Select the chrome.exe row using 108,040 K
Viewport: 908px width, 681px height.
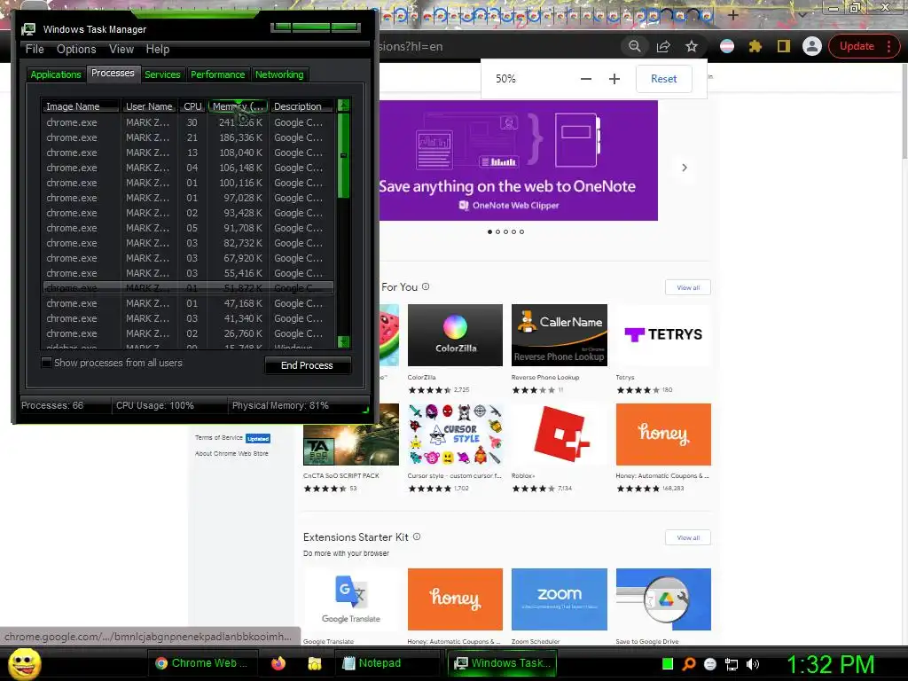[188, 153]
